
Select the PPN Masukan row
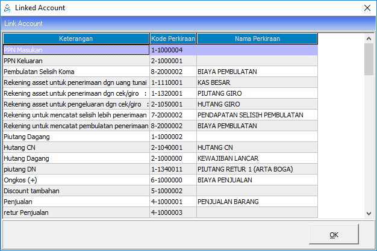(76, 50)
